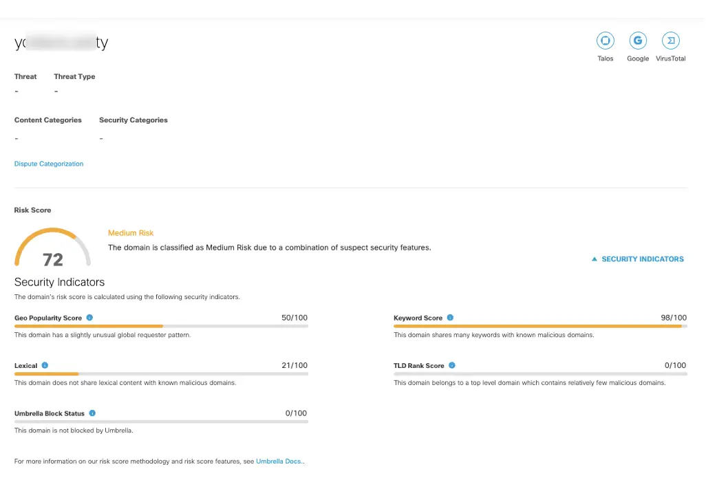Click the Keyword Score progress bar
Screen dimensions: 706x480
tap(540, 326)
